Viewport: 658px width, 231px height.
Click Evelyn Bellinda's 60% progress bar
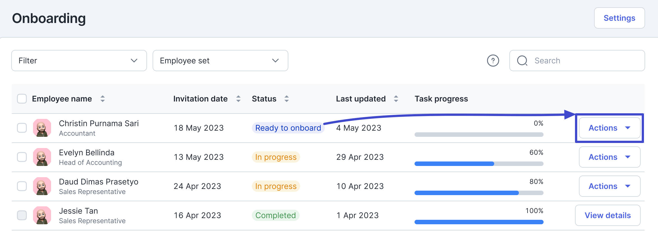(479, 164)
